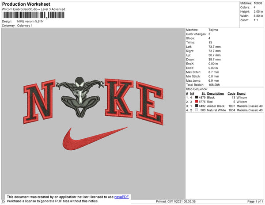Click the Black thread color swatch

click(197, 97)
